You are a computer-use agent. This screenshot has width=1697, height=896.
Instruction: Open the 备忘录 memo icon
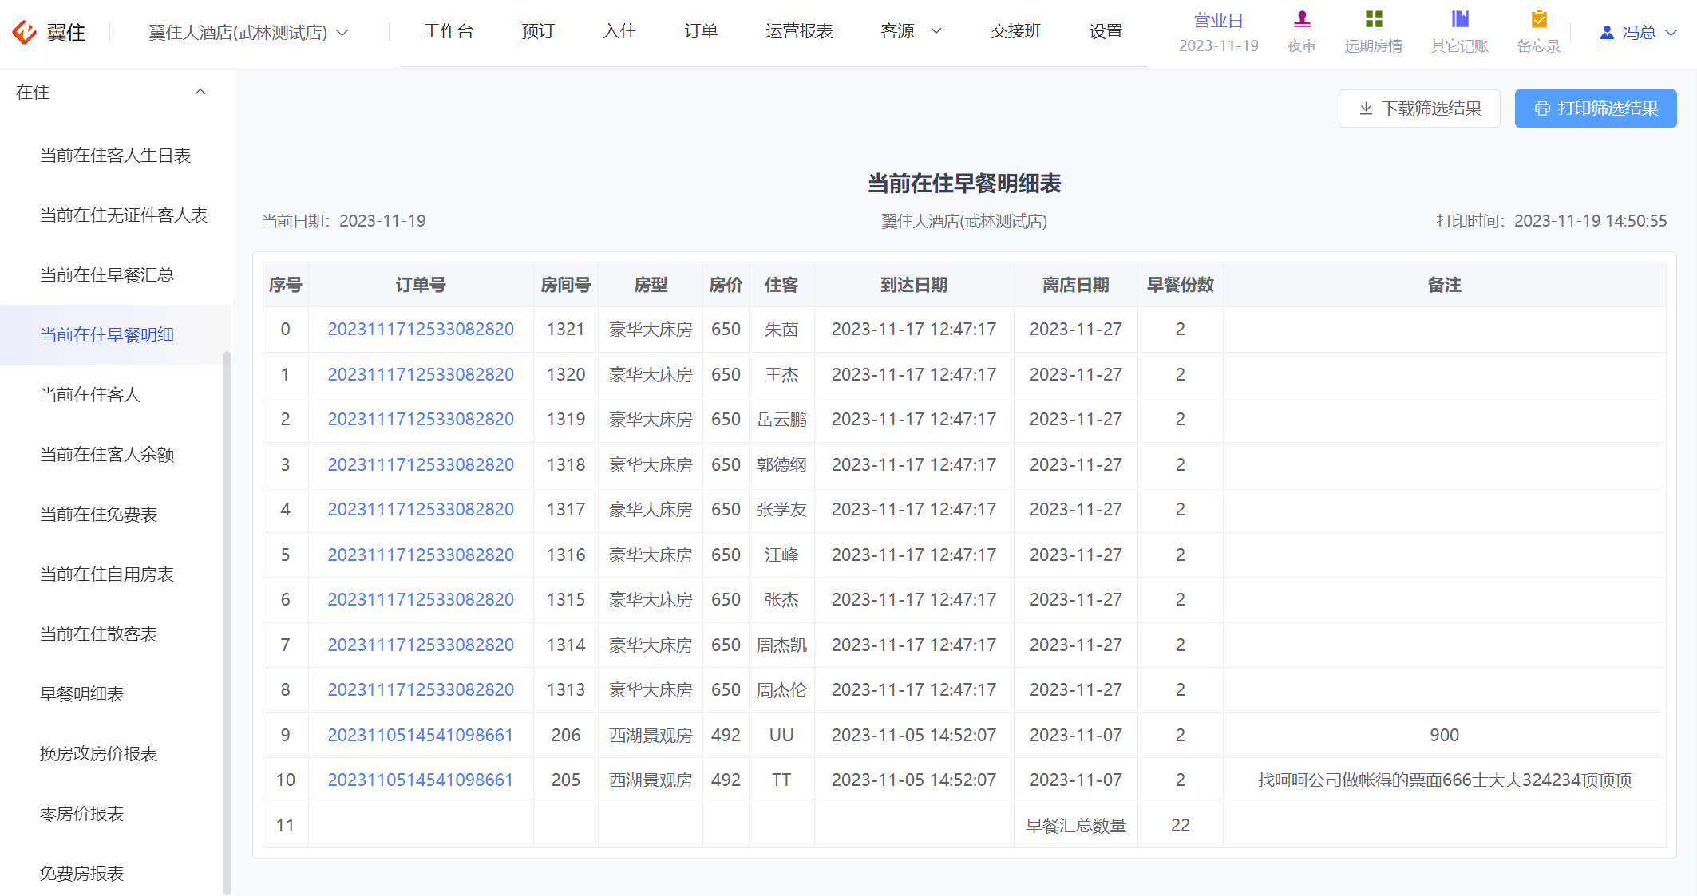pos(1539,19)
